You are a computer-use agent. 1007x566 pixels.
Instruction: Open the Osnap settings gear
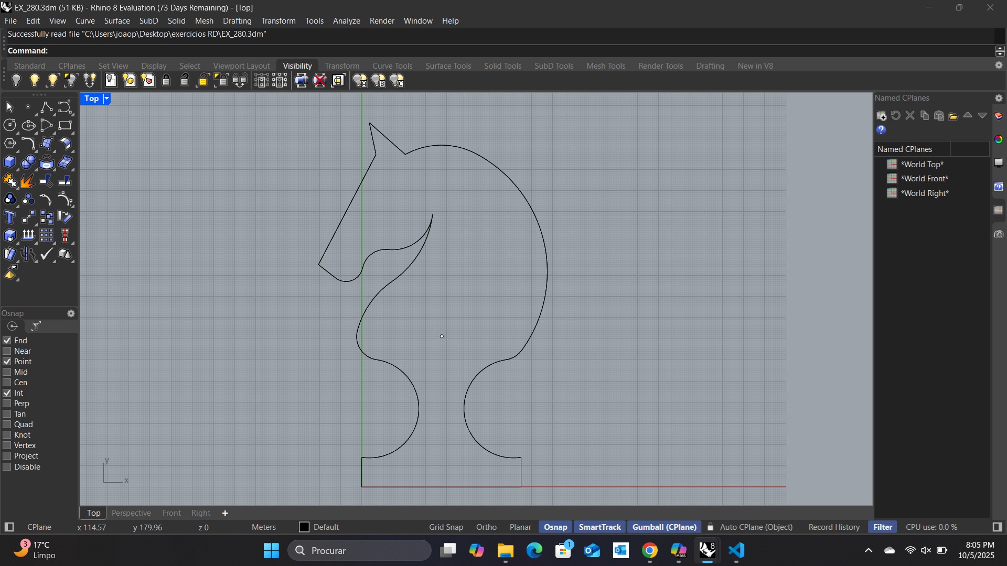click(x=71, y=313)
